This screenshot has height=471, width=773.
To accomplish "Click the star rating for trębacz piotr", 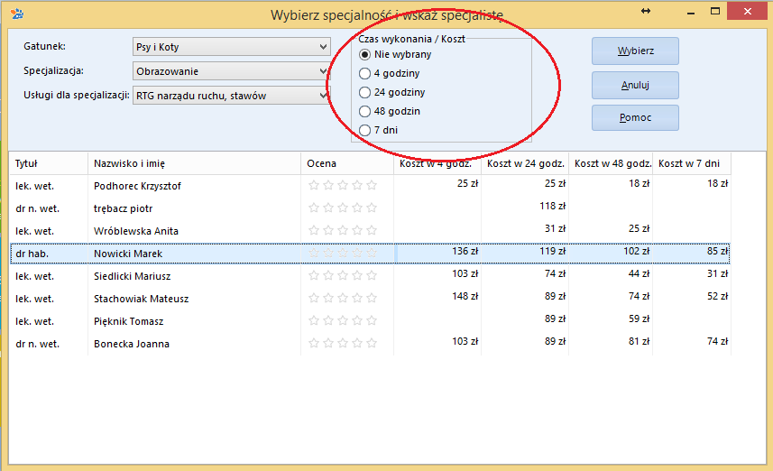I will 343,208.
